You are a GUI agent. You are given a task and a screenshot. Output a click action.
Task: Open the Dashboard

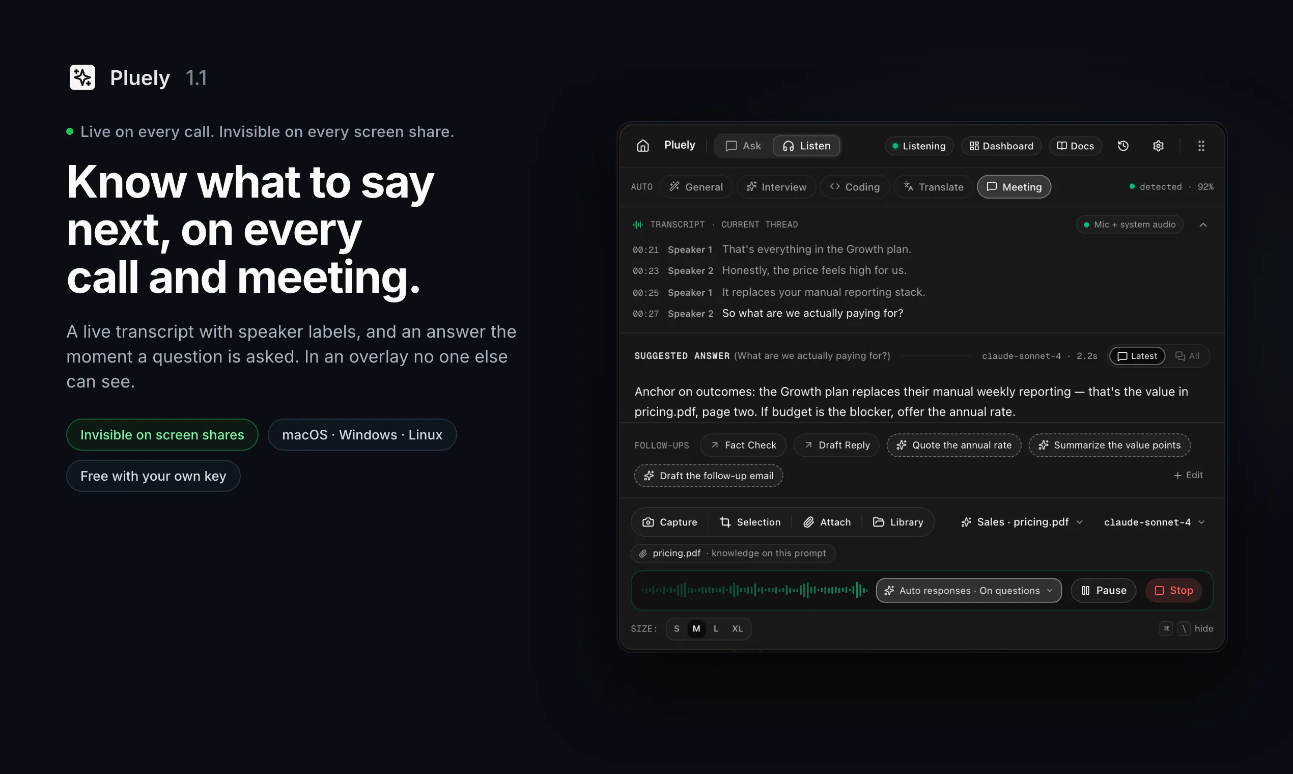(x=1001, y=146)
